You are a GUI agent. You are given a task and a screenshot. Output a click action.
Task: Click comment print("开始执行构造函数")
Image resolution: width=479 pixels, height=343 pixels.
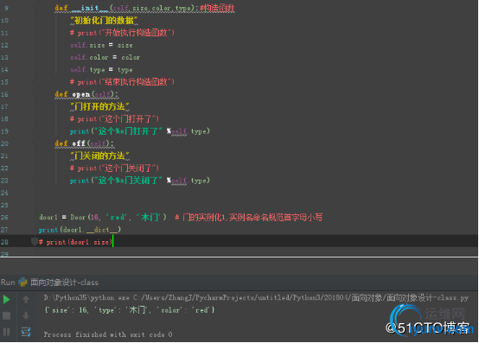point(122,33)
